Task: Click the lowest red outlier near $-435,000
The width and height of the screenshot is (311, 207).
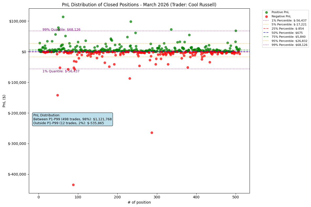Action: point(73,184)
